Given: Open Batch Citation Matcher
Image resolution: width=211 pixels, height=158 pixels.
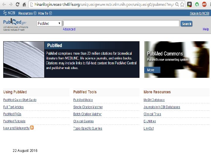Looking at the screenshot, I should (87, 114).
